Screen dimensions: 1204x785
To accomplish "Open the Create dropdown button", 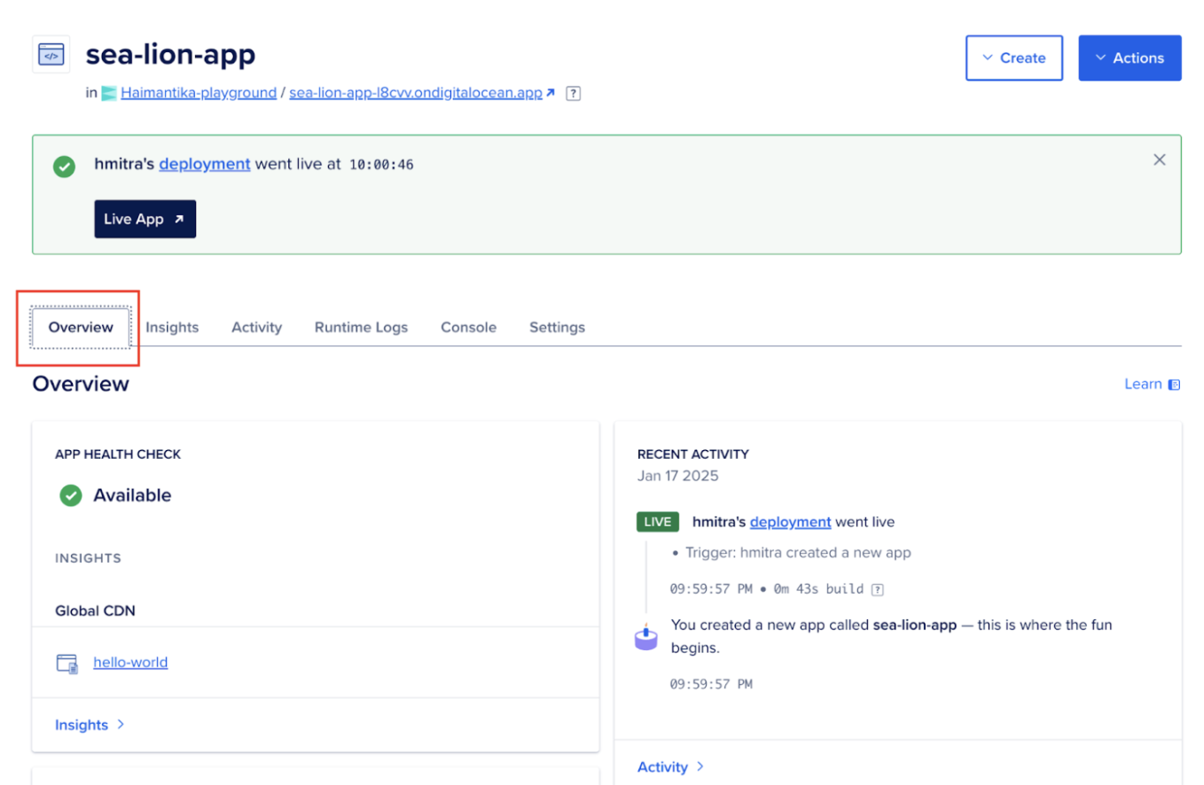I will click(1014, 58).
